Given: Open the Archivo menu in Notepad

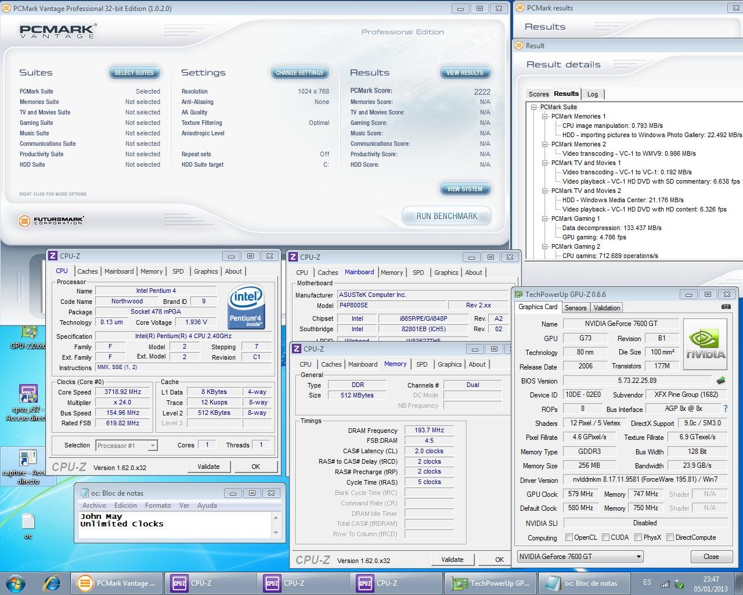Looking at the screenshot, I should pyautogui.click(x=94, y=506).
